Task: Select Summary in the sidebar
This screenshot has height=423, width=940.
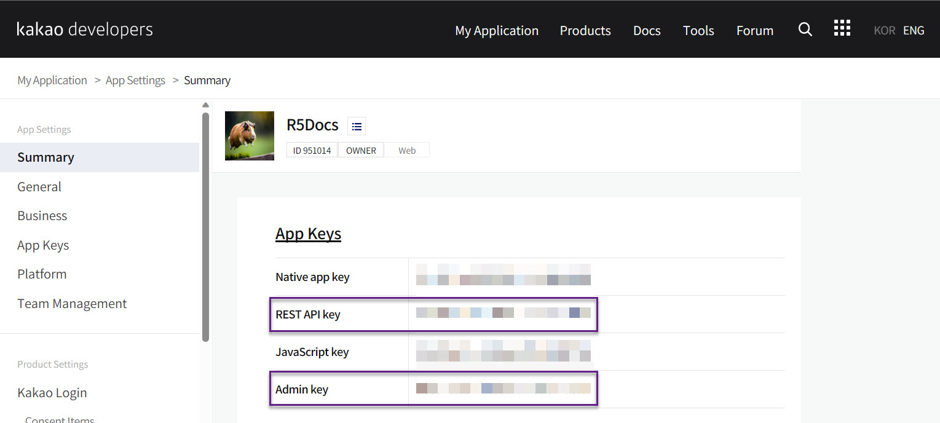Action: click(100, 157)
